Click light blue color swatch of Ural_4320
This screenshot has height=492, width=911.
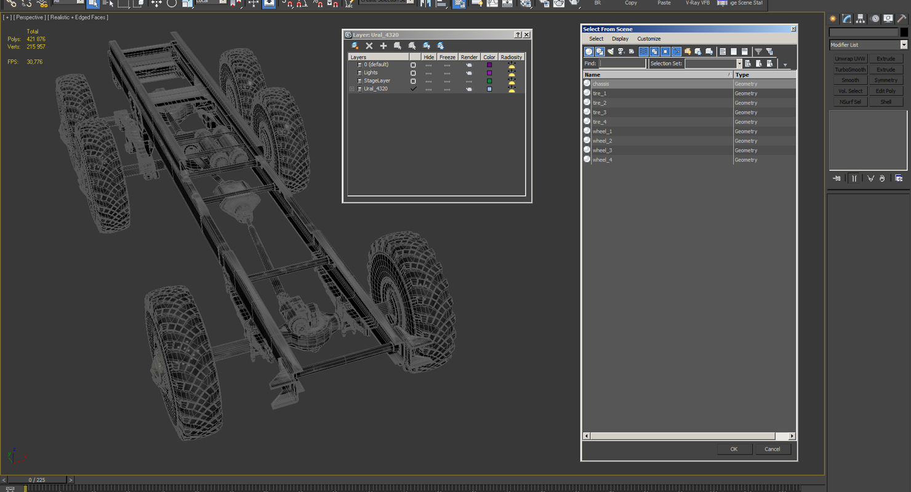489,89
